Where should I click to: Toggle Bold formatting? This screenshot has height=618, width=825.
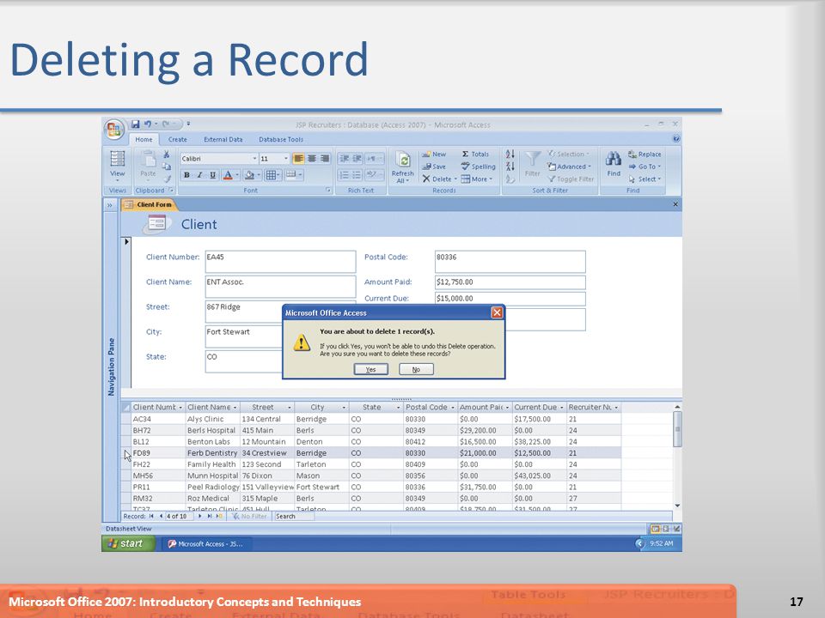pyautogui.click(x=186, y=175)
